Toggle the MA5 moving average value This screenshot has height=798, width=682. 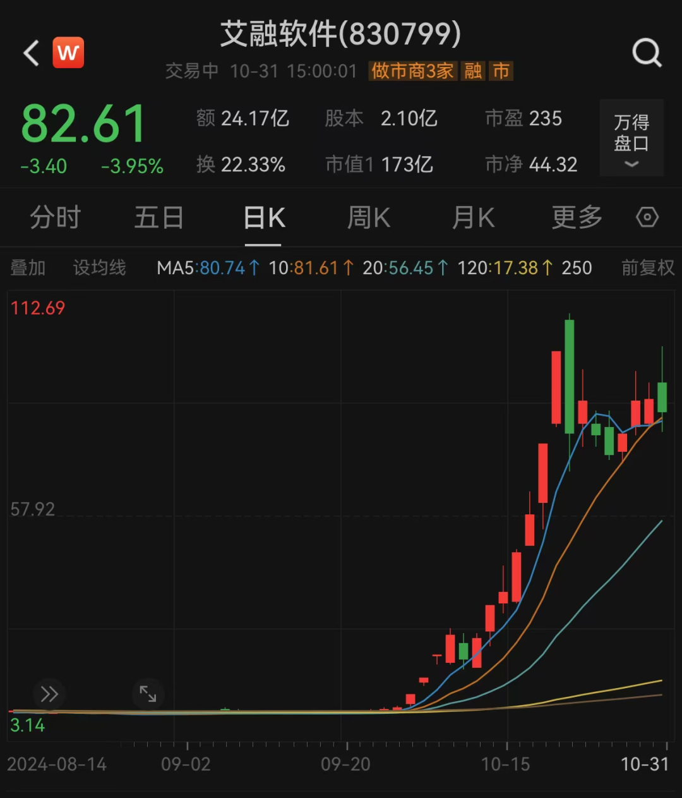point(208,268)
